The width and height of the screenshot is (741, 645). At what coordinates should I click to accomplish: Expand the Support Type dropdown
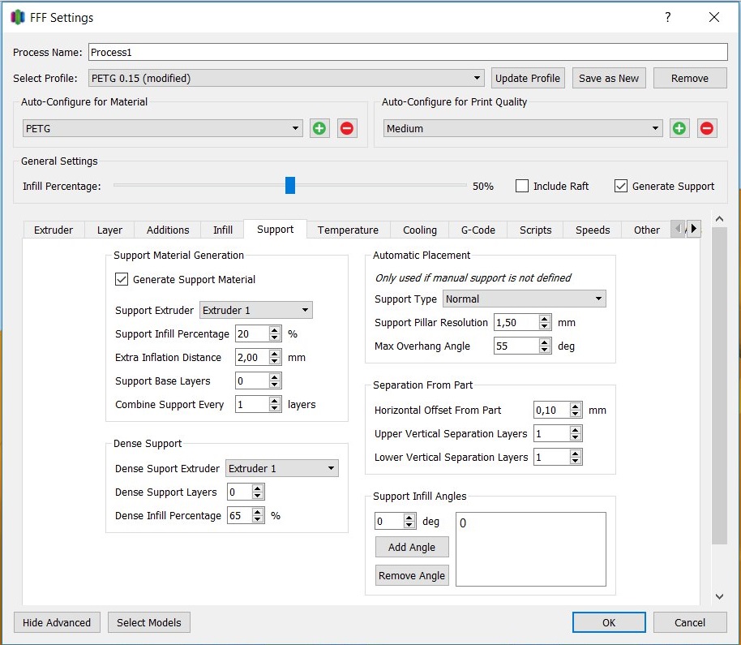(524, 299)
